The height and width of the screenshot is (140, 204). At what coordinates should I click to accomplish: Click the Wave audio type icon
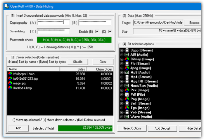click(127, 117)
